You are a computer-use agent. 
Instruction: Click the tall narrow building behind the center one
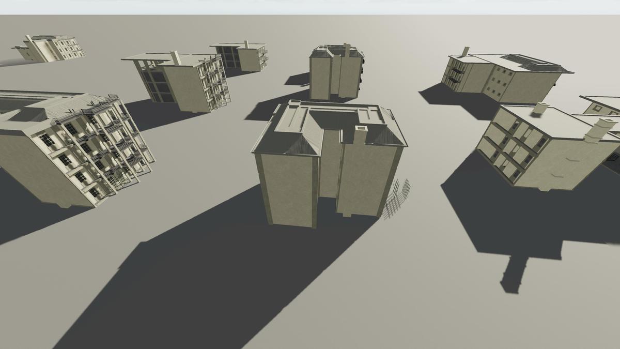[x=336, y=72]
